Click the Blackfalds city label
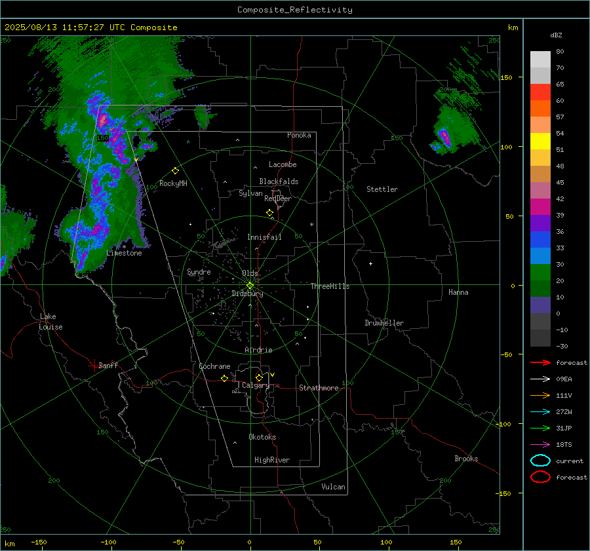The image size is (590, 551). 279,181
